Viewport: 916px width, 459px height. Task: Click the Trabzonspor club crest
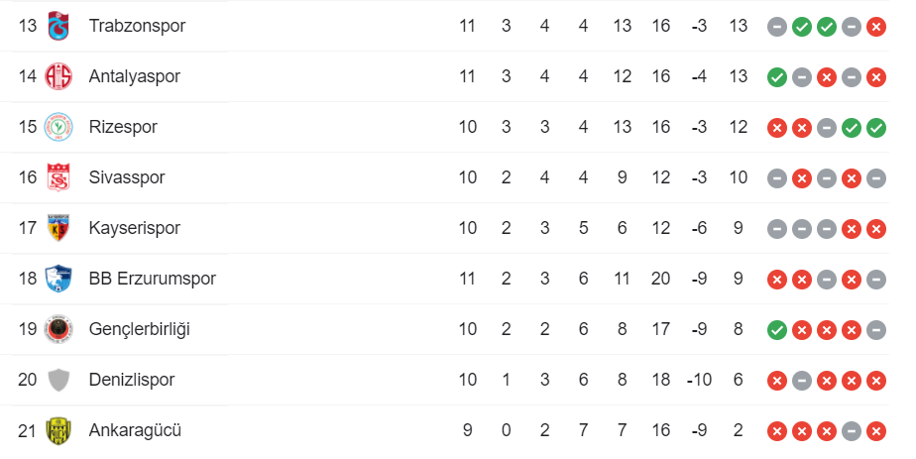coord(59,26)
